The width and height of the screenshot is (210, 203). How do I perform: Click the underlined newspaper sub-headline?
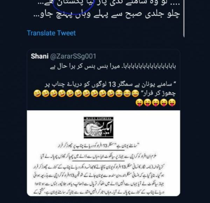coord(98,156)
